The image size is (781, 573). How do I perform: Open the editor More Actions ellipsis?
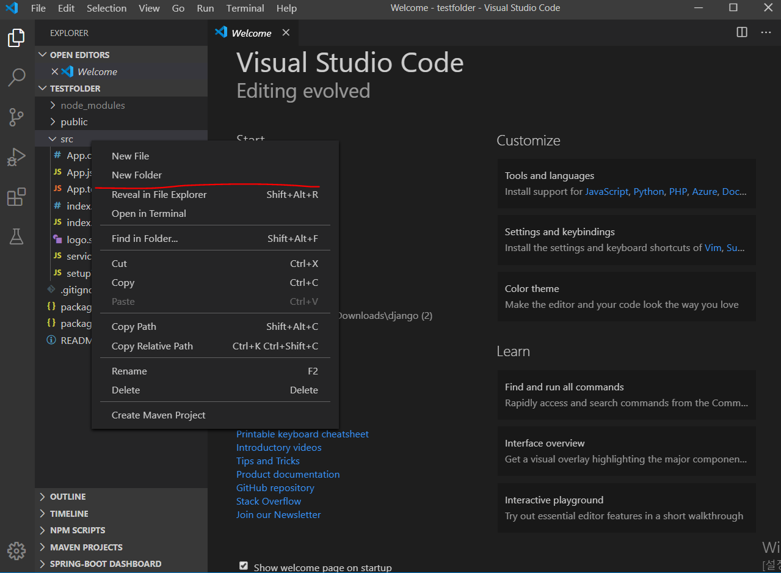[766, 32]
